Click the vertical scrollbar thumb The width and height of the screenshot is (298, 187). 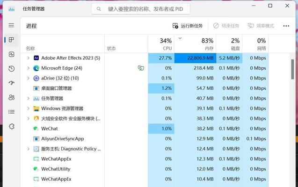pos(292,69)
